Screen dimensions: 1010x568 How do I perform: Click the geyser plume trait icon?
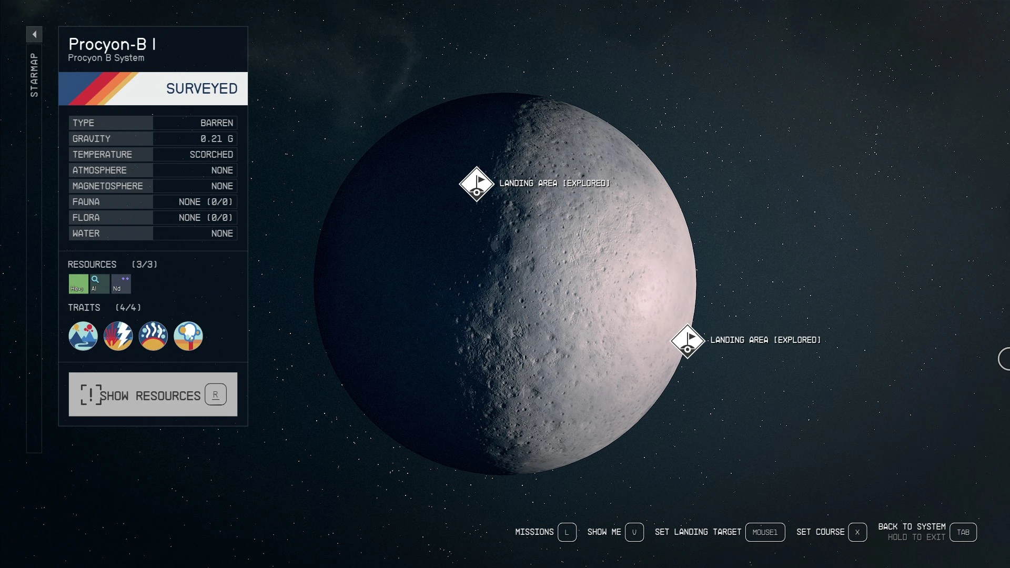pos(188,336)
